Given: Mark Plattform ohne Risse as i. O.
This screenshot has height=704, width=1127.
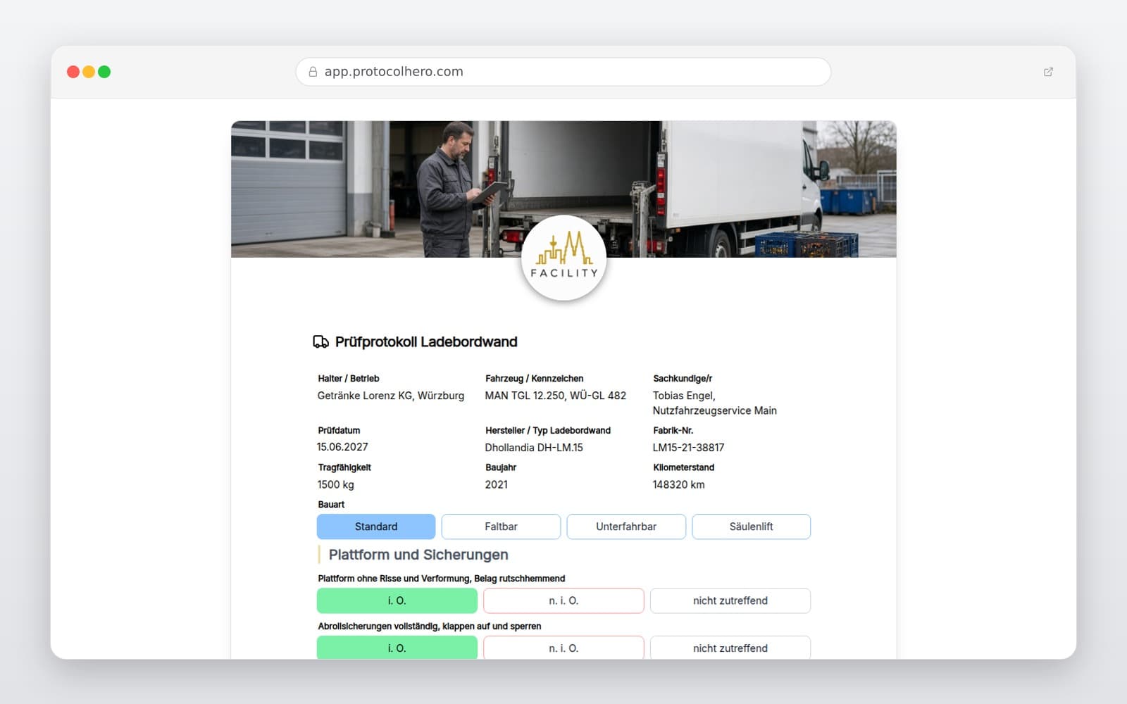Looking at the screenshot, I should click(397, 601).
